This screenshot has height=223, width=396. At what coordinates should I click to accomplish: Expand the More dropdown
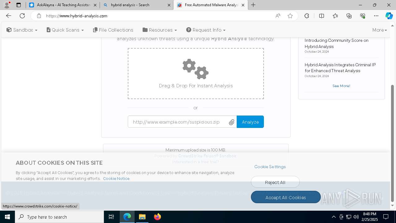tap(380, 30)
